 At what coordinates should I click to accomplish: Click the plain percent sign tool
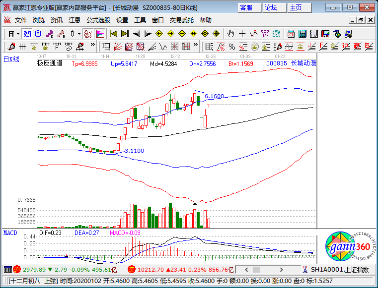click(x=232, y=47)
